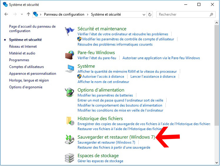
Task: Click the small Sauvegarder et restaurer (Windows 7) sublink
Action: [x=106, y=142]
